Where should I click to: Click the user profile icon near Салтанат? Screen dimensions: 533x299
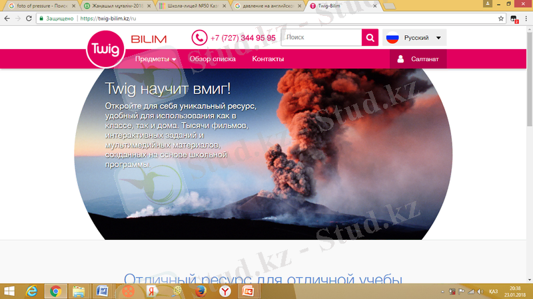point(400,59)
